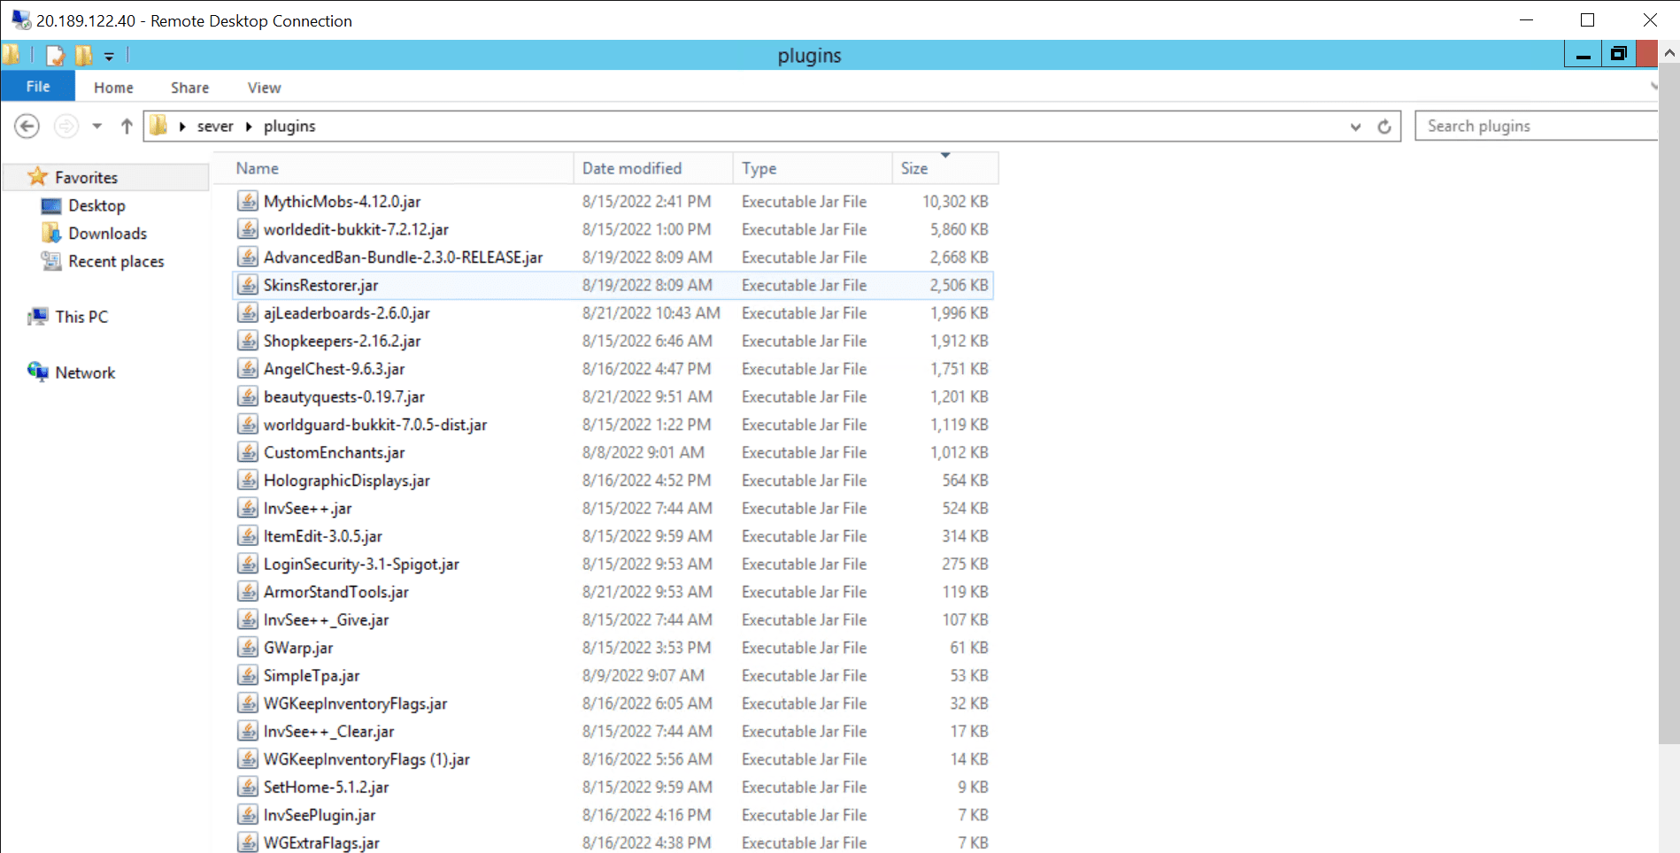Refresh the plugins folder view

(x=1384, y=127)
